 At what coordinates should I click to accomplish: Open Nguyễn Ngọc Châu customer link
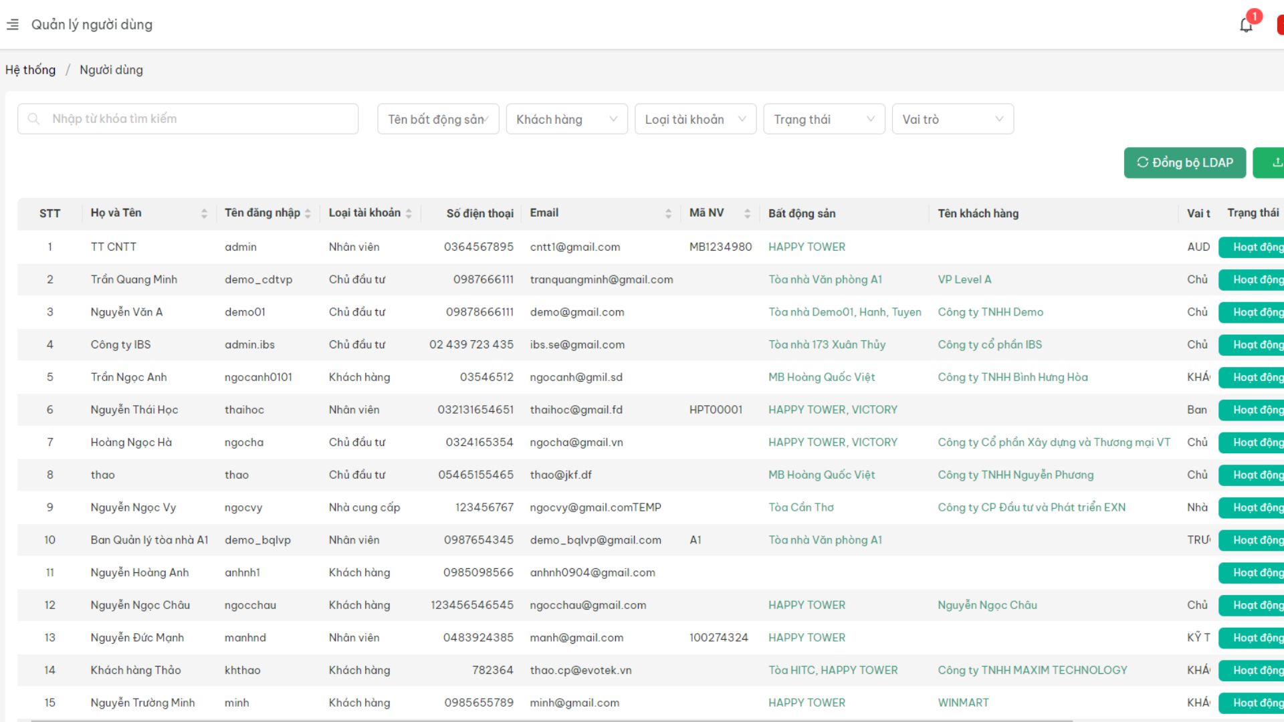[987, 605]
